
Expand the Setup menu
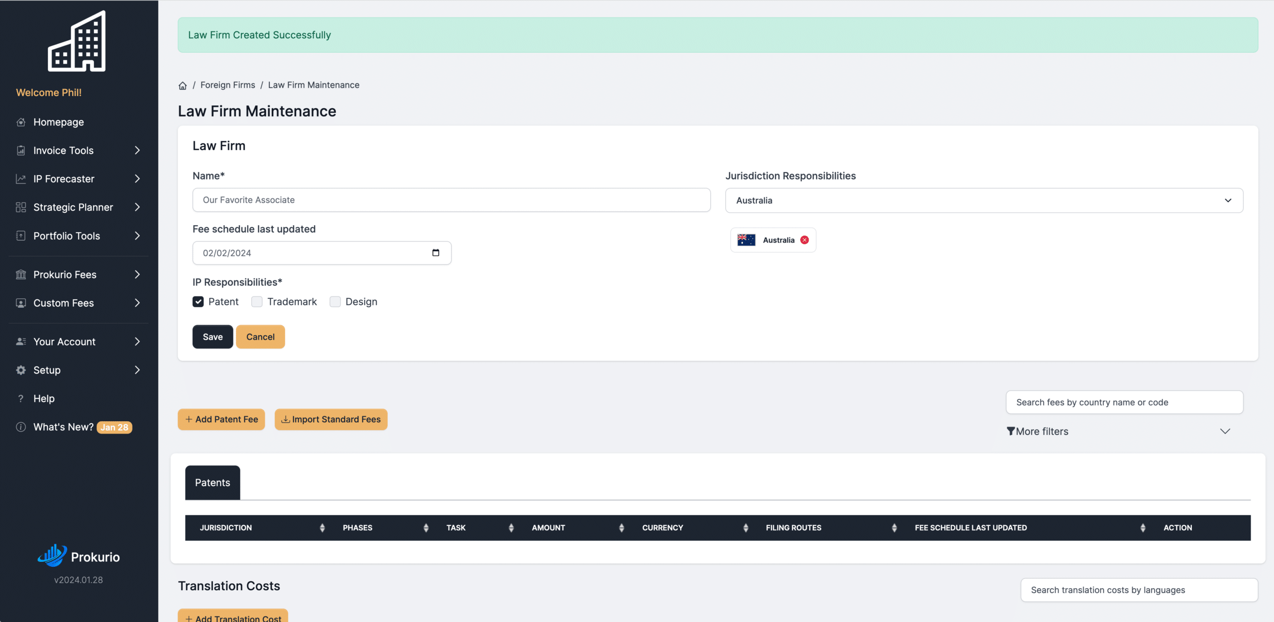click(79, 370)
